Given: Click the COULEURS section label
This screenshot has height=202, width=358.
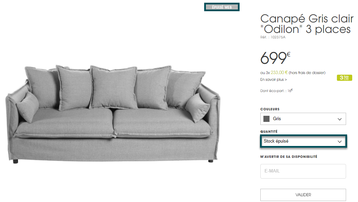Looking at the screenshot, I should (x=270, y=109).
